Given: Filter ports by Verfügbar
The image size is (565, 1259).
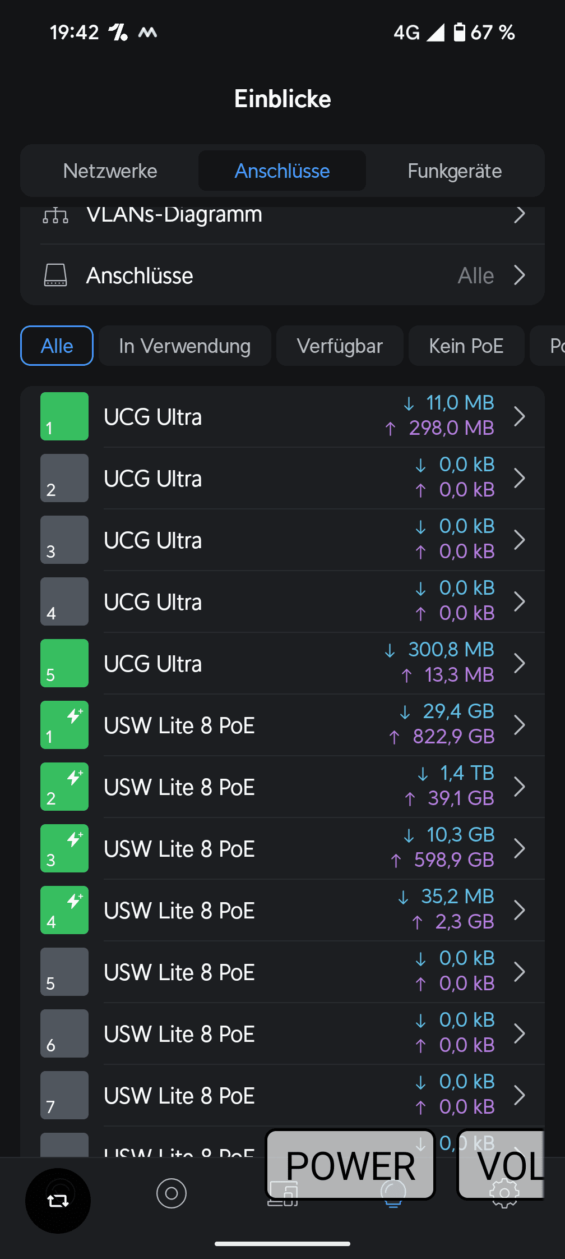Looking at the screenshot, I should (x=340, y=346).
